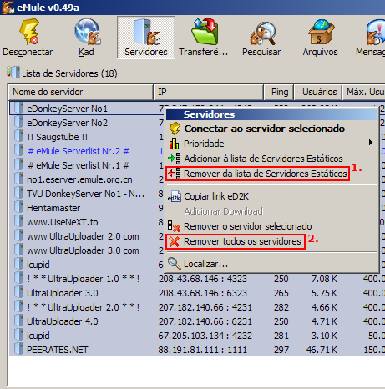Click the server icon of Hentaimaster

18,207
